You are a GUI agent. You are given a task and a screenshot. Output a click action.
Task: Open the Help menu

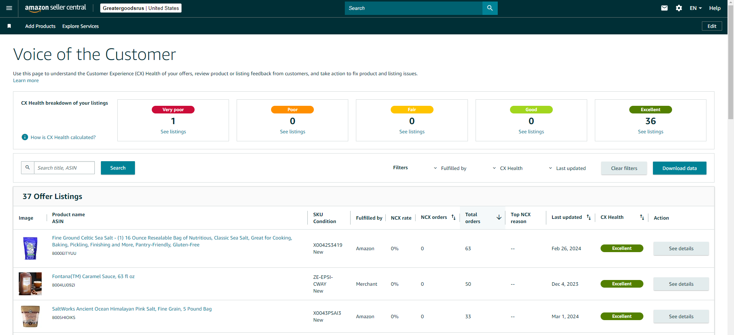(x=715, y=8)
